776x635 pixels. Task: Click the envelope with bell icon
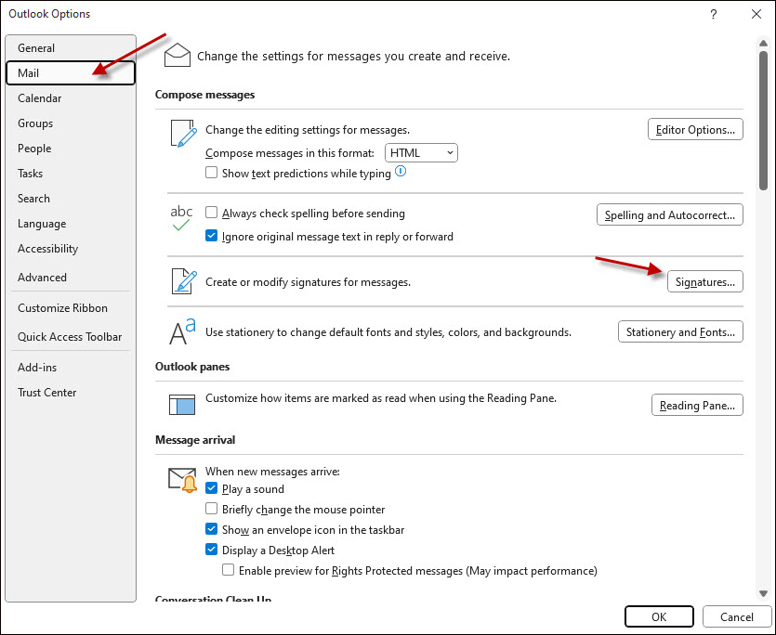(x=183, y=480)
